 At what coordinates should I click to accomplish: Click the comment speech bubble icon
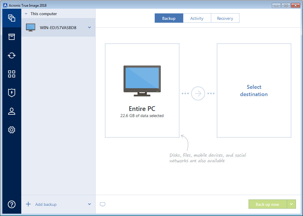pos(103,204)
